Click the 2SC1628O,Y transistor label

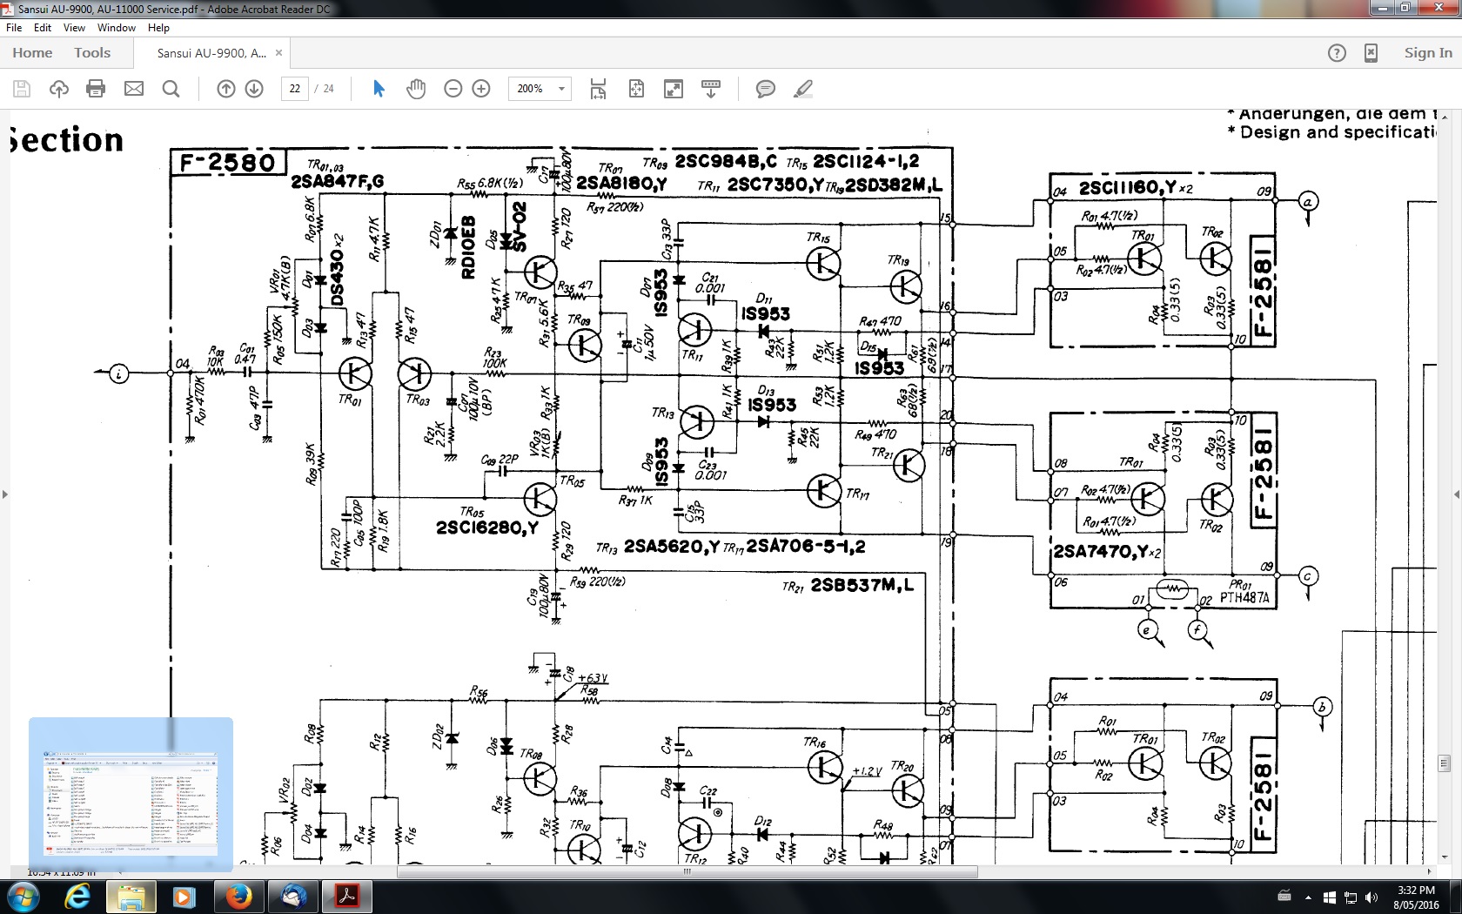pos(487,528)
